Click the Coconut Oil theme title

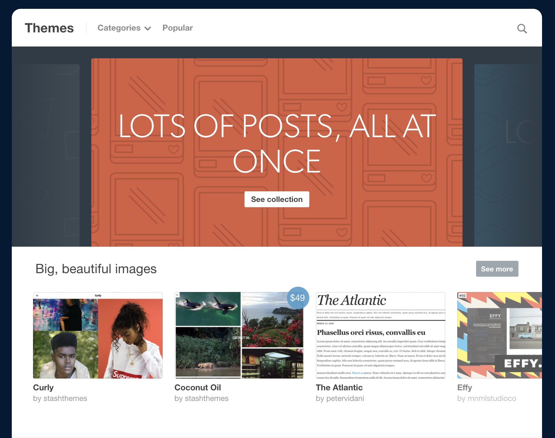[197, 387]
